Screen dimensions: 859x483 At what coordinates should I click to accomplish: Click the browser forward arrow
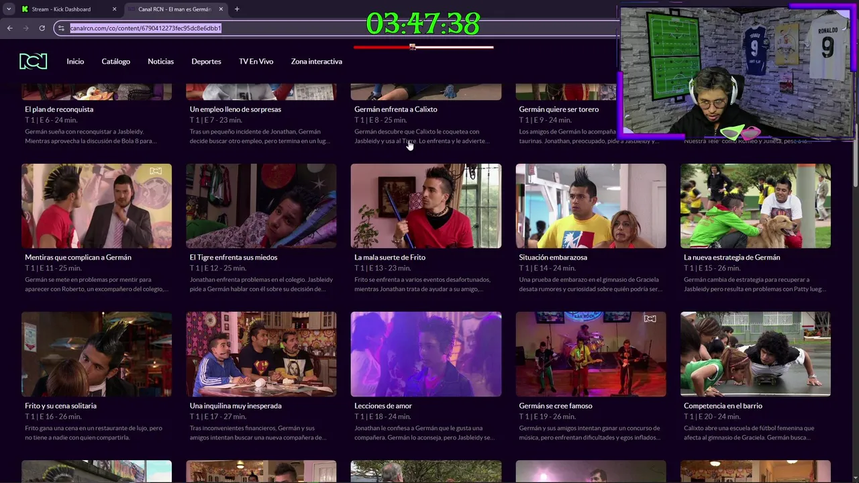coord(26,28)
